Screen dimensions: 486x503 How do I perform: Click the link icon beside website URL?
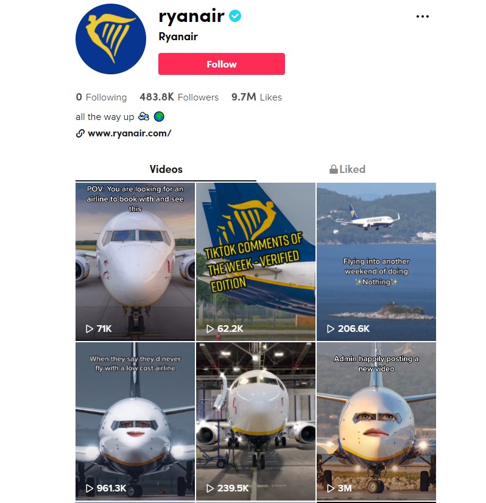pos(80,133)
